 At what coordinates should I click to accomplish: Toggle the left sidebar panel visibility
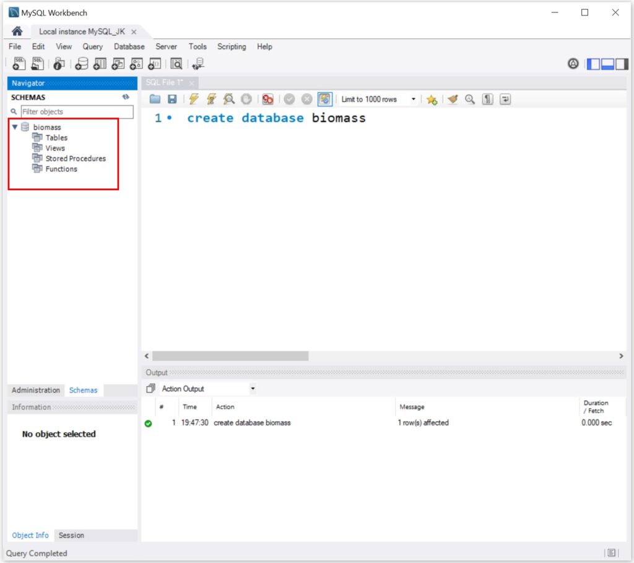coord(593,64)
